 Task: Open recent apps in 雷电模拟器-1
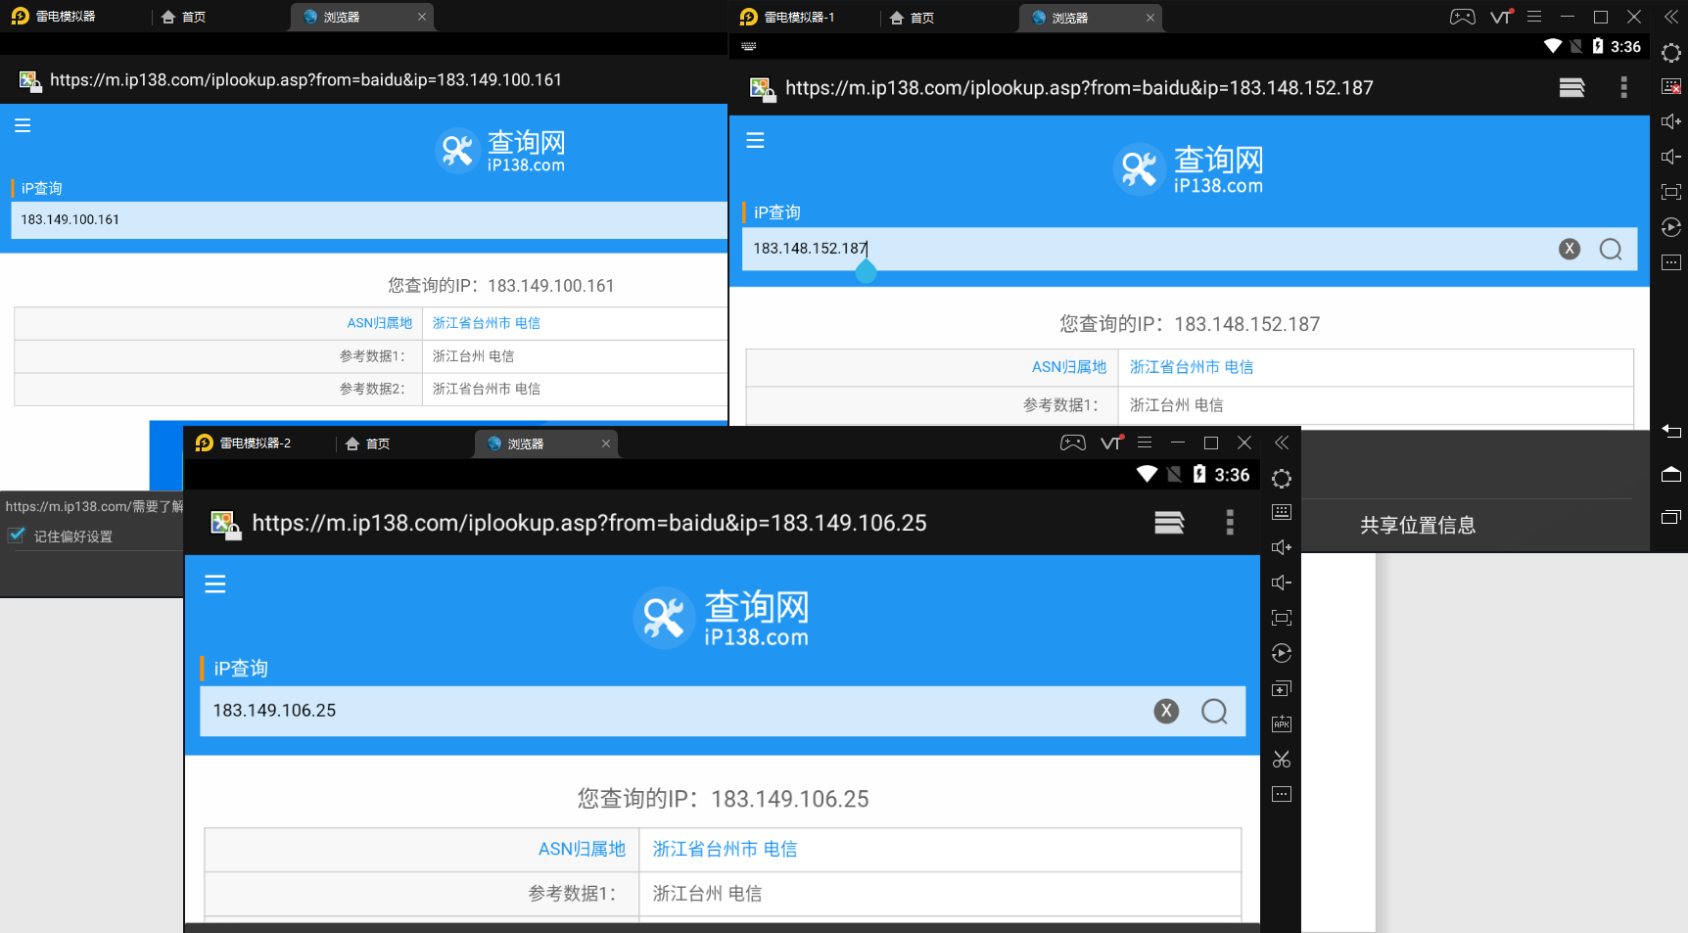[1671, 517]
